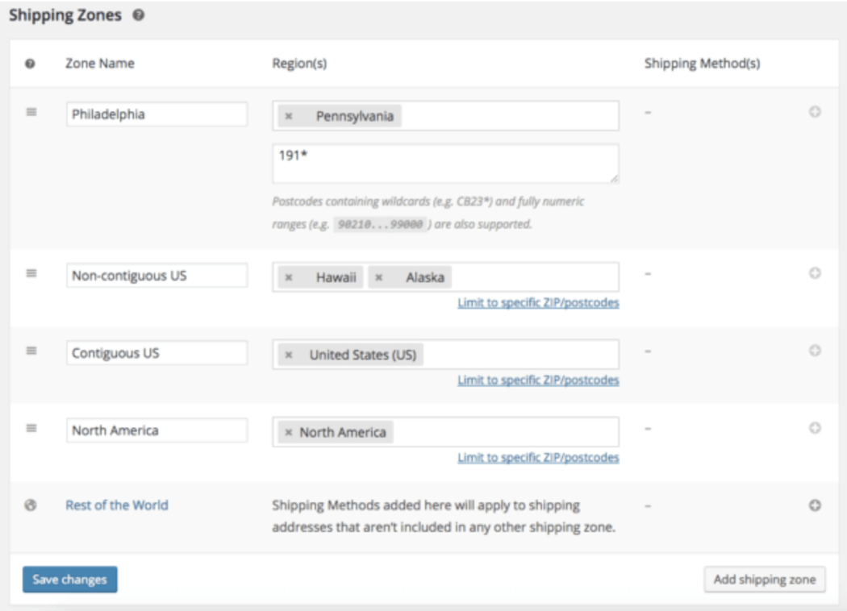Open region selector in Philadelphia zone
The width and height of the screenshot is (847, 611).
coord(508,116)
